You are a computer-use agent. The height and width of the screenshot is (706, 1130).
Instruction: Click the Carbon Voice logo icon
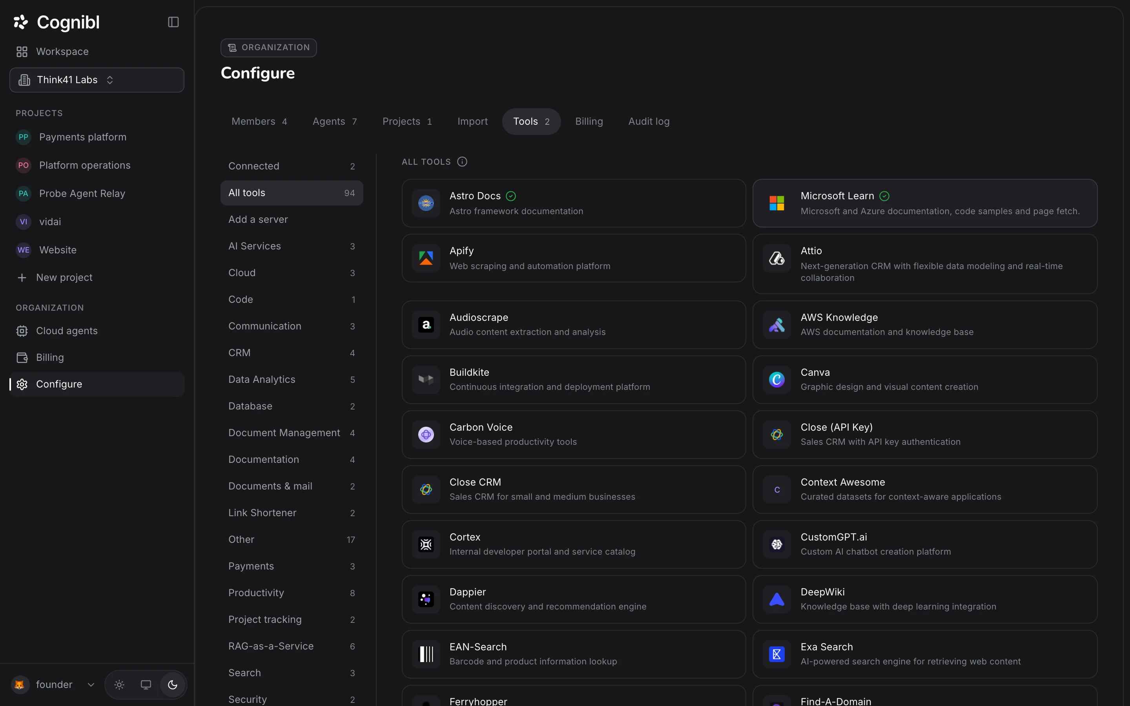pyautogui.click(x=426, y=435)
